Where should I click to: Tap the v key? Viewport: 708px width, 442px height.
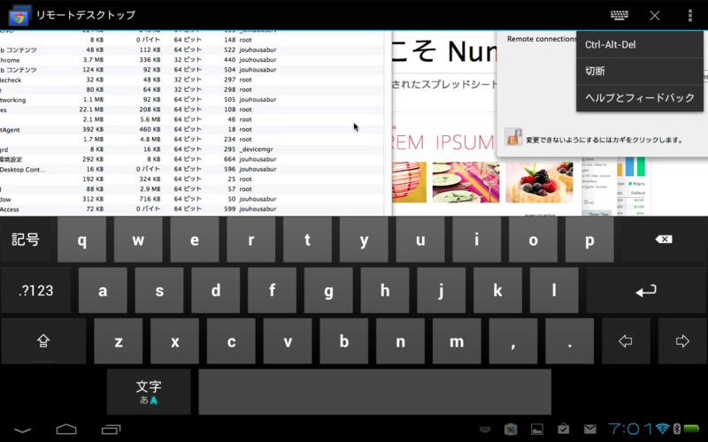click(288, 341)
